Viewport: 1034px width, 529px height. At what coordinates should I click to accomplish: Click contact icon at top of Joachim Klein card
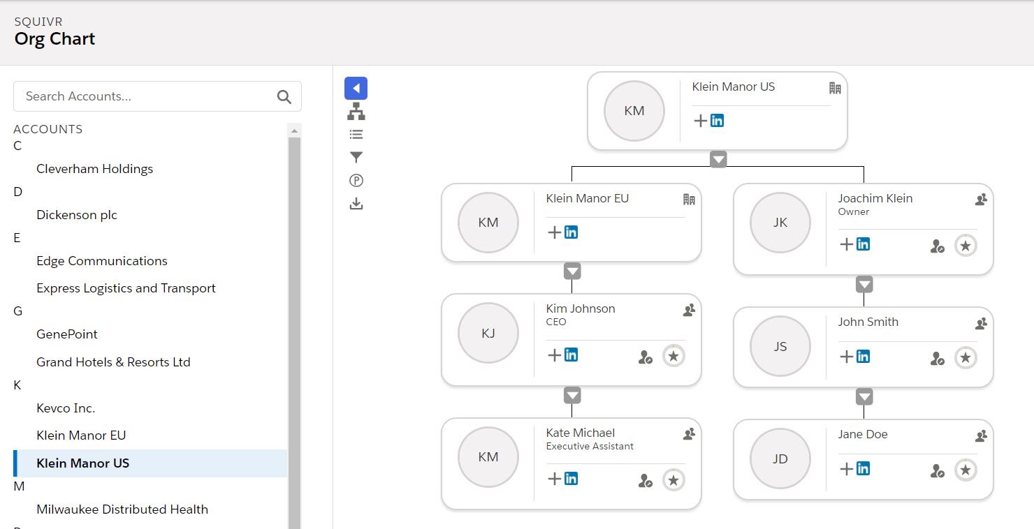(x=981, y=200)
